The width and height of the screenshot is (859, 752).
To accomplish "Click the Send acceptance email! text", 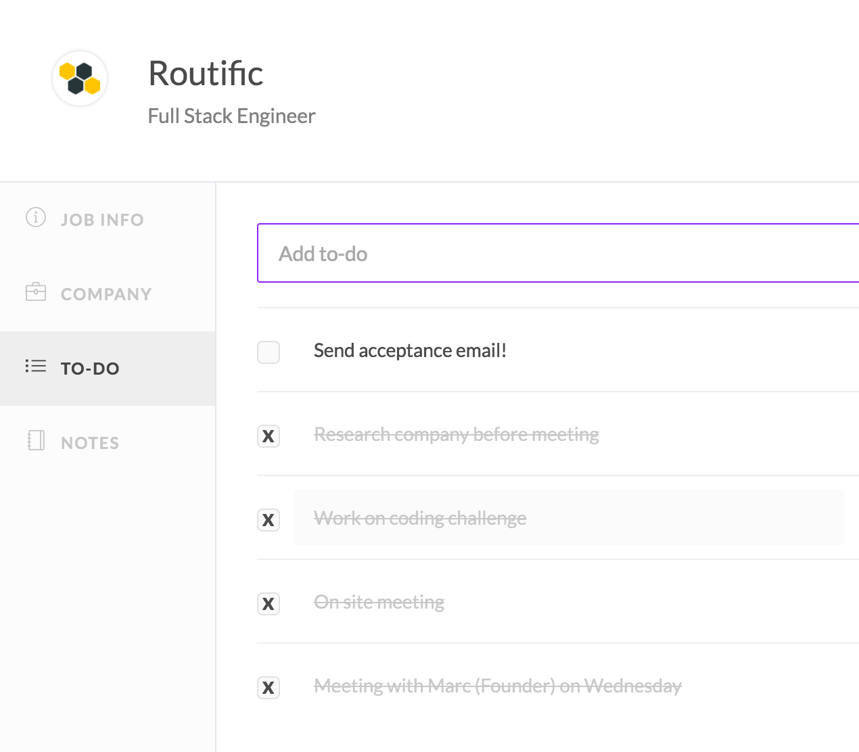I will pos(410,351).
